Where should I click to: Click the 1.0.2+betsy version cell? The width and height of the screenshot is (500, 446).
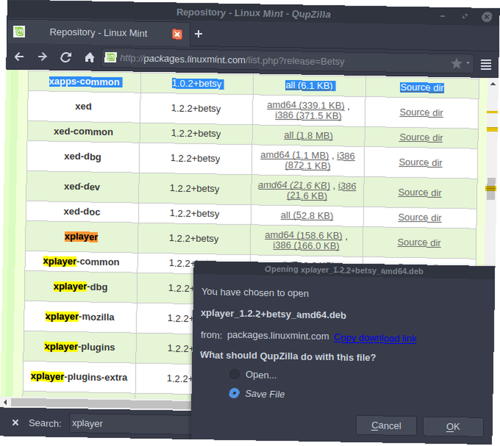pyautogui.click(x=197, y=83)
